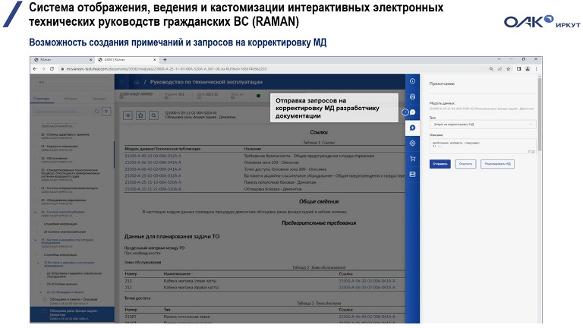The image size is (583, 328).
Task: Collapse the '24 - Система электроснабжения' tree node
Action: (36, 213)
